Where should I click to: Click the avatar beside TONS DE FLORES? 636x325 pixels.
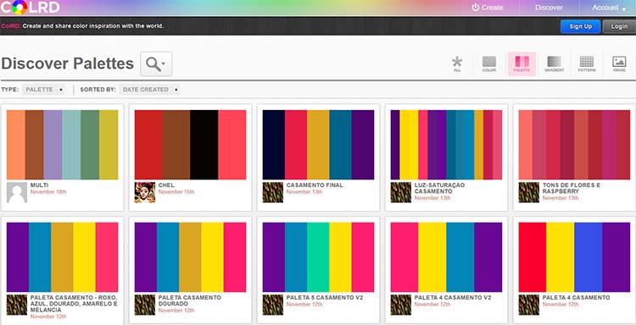tap(529, 192)
